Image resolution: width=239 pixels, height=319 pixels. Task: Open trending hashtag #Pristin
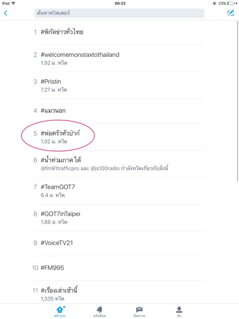pos(119,86)
